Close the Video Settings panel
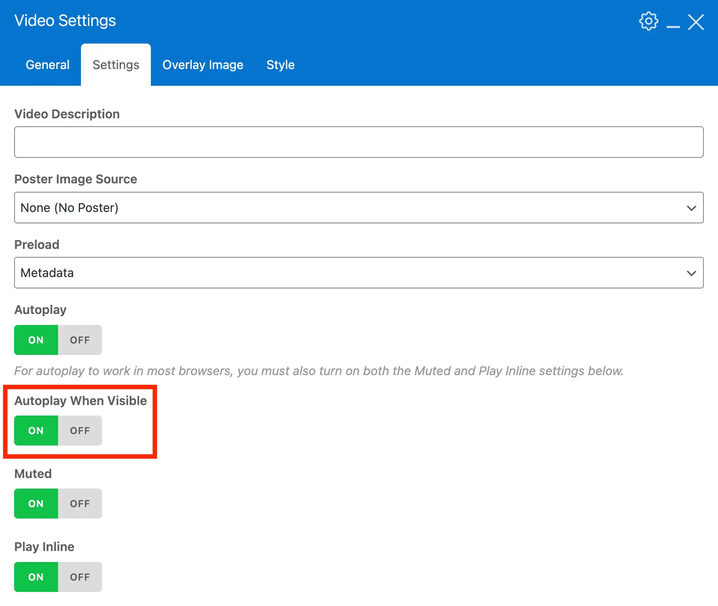 click(x=696, y=22)
